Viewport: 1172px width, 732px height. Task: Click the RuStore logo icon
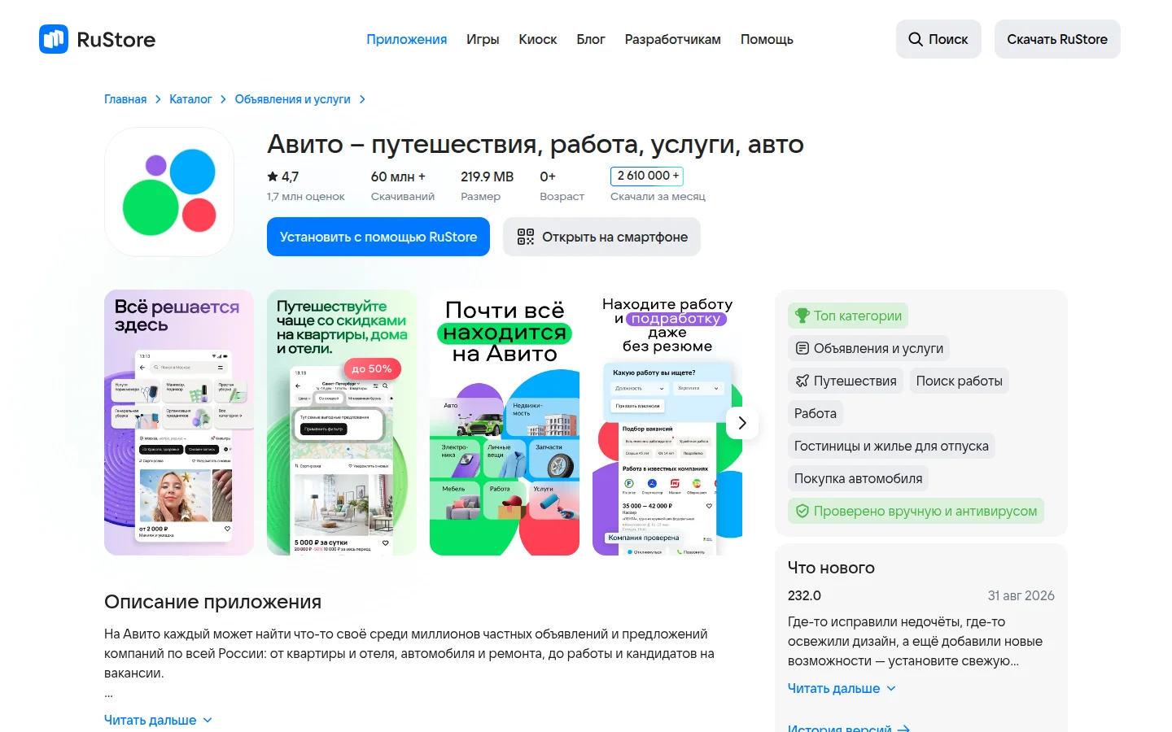(54, 39)
